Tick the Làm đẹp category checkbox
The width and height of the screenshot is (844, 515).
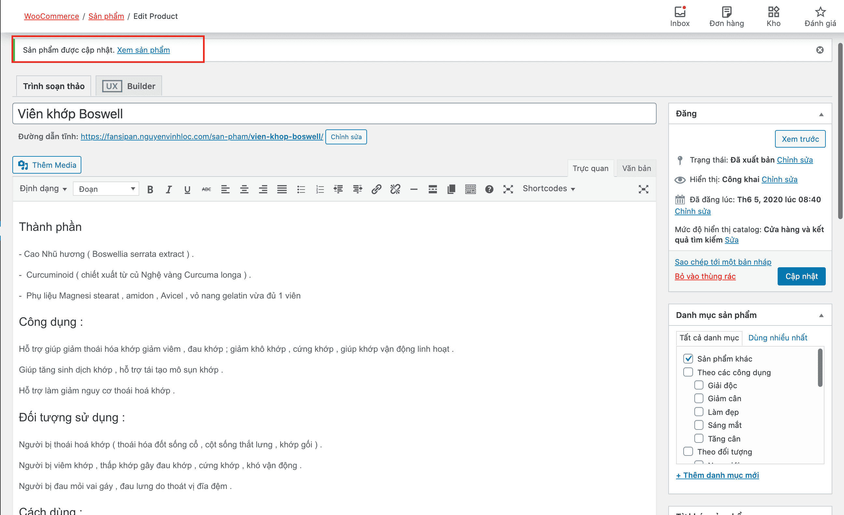(x=699, y=412)
